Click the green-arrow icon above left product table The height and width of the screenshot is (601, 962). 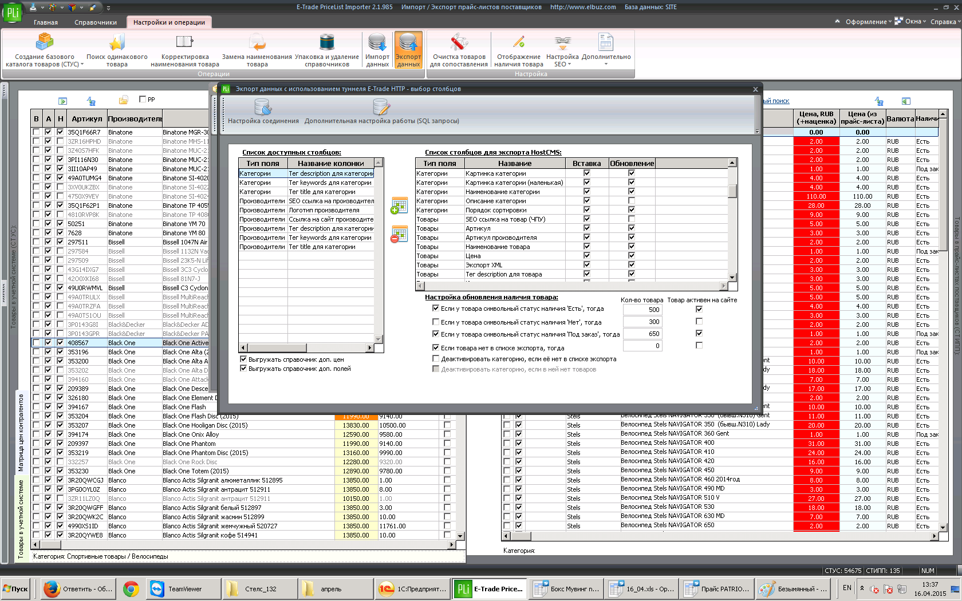tap(63, 101)
